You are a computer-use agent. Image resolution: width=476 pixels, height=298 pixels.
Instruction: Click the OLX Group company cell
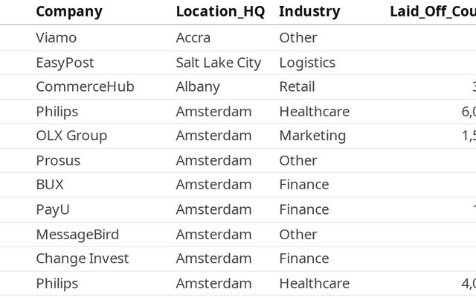coord(71,136)
